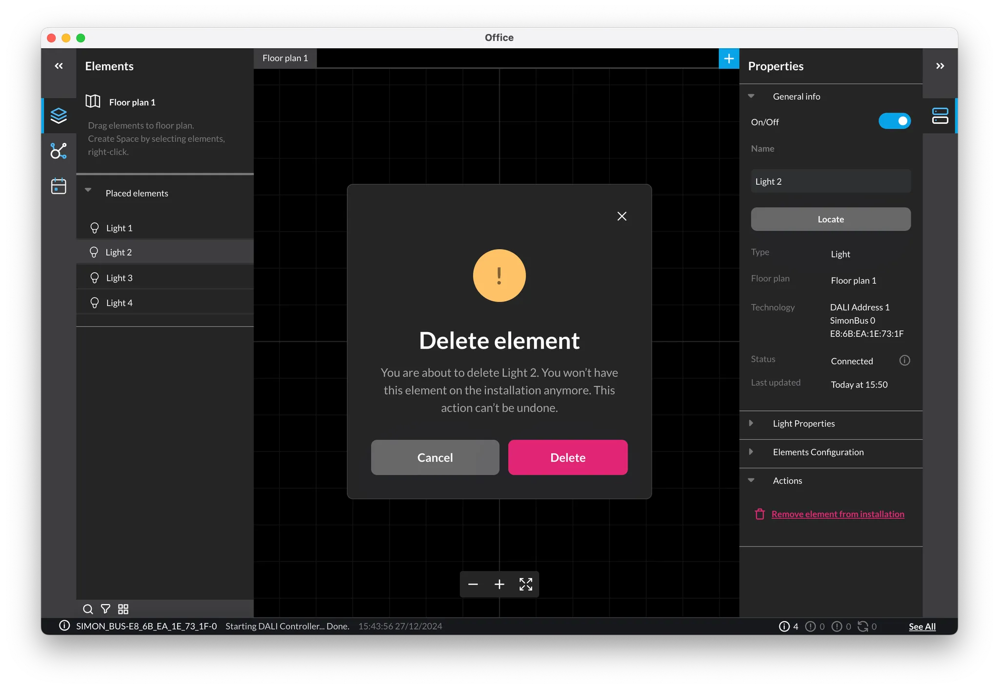The height and width of the screenshot is (689, 999).
Task: Click the Starting DALI Controller... Done. message
Action: (287, 626)
